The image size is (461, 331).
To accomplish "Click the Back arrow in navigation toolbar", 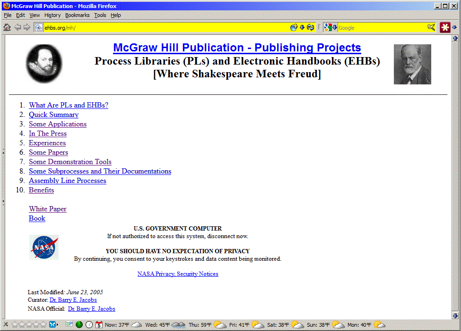I will click(x=17, y=27).
